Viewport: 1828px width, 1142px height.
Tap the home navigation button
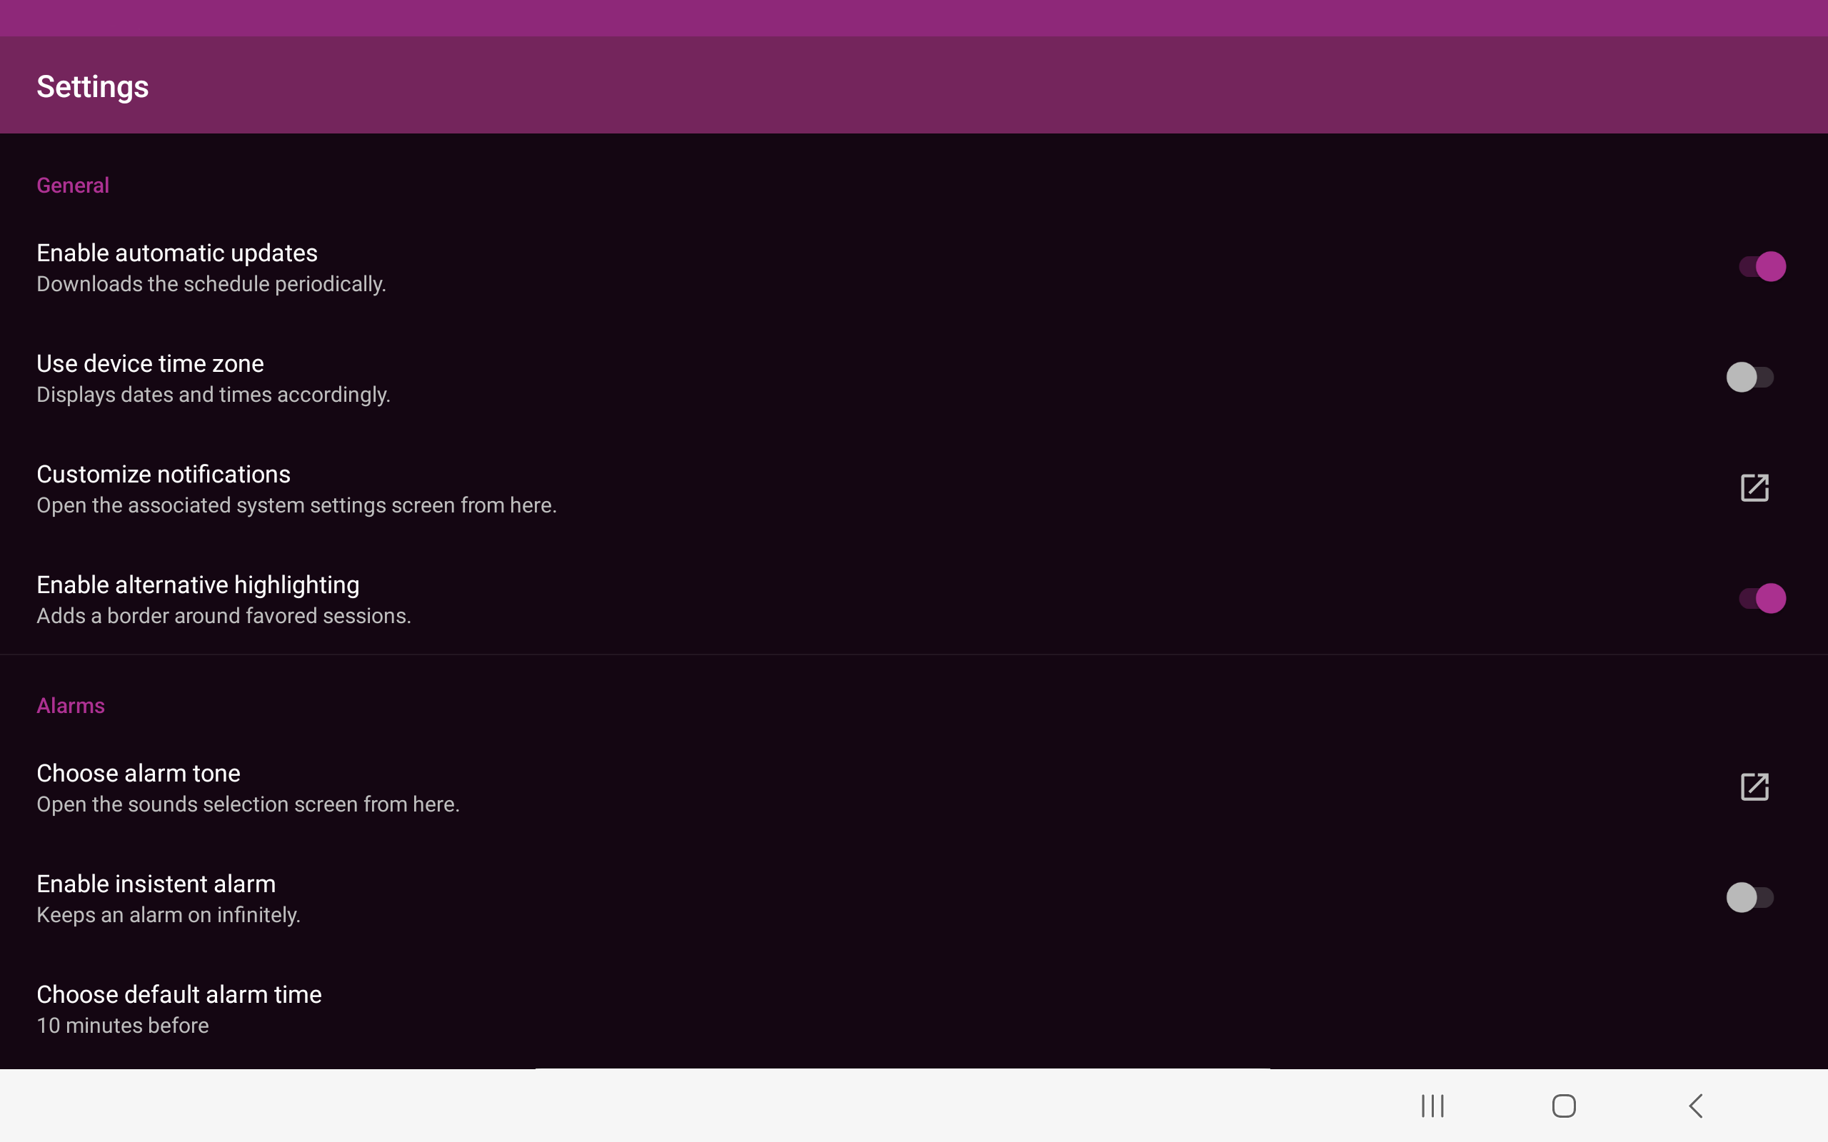pos(1564,1106)
